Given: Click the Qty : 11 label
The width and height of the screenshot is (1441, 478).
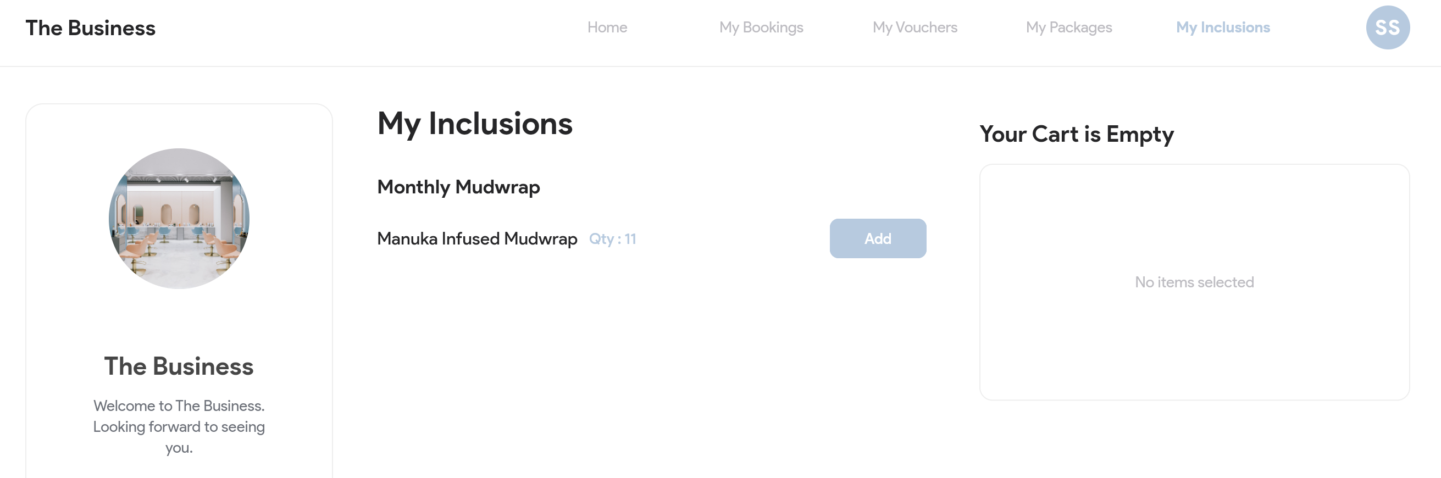Looking at the screenshot, I should tap(613, 238).
